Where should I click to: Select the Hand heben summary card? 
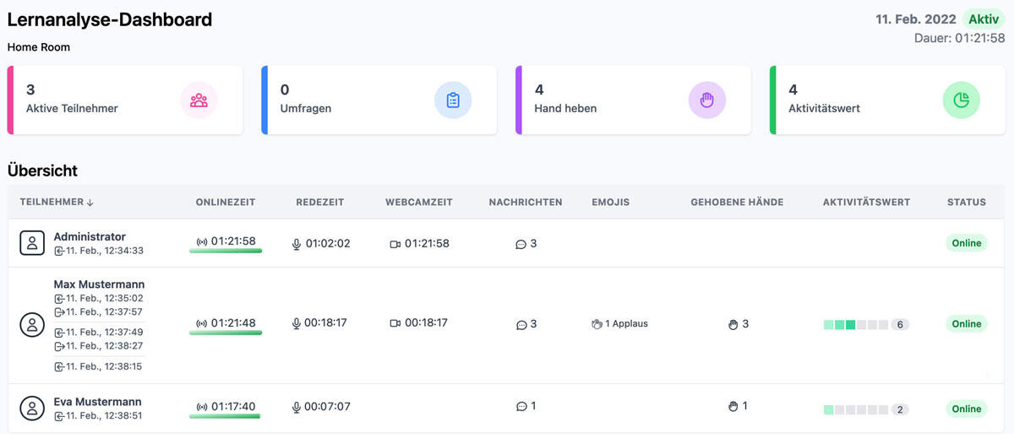click(x=633, y=100)
